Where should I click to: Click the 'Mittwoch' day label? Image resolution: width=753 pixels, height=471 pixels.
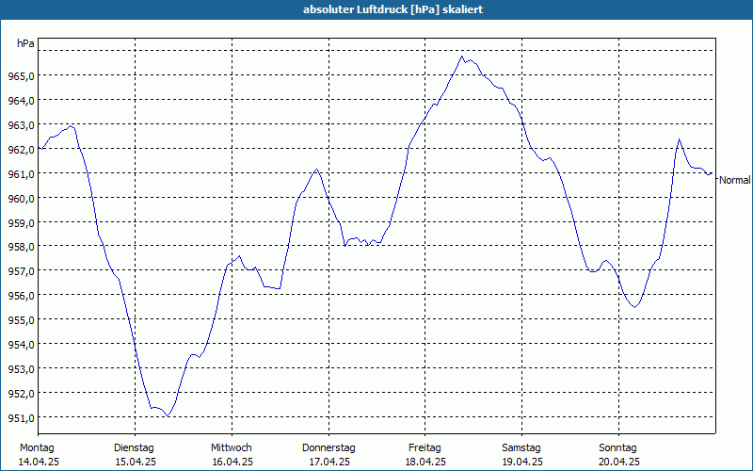coord(232,448)
